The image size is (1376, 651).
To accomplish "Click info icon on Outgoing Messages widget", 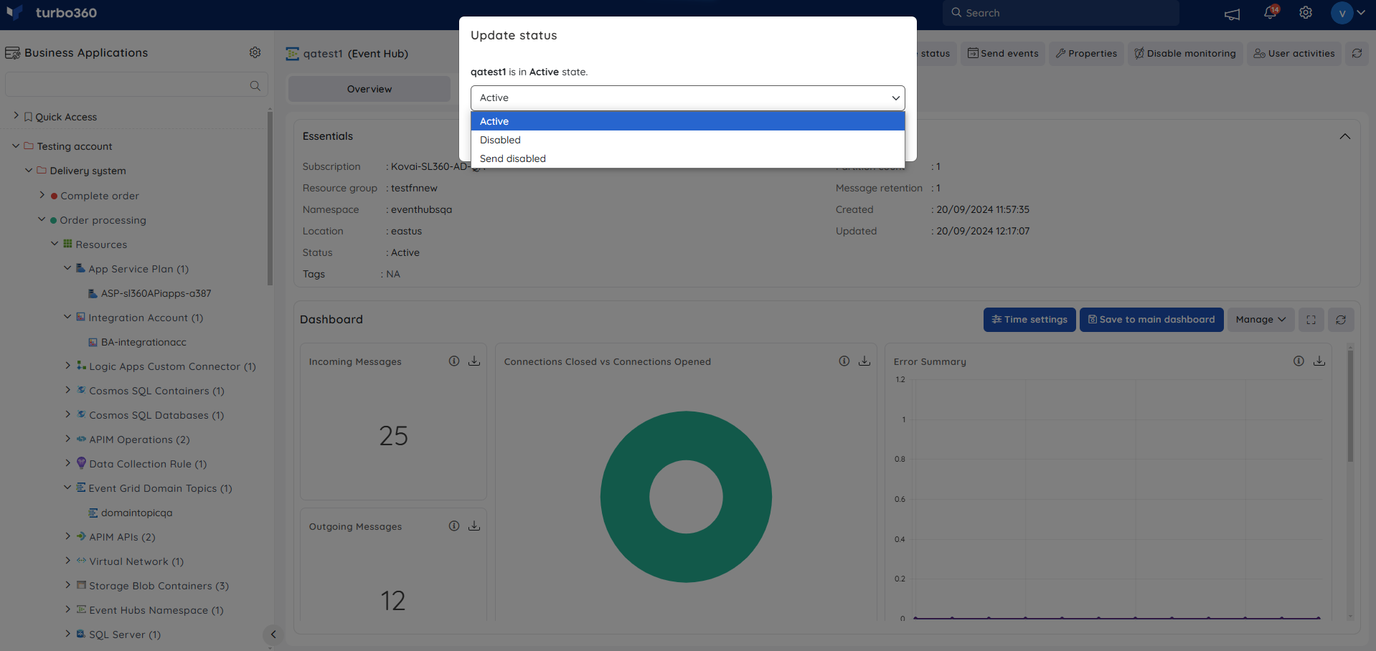I will (454, 526).
